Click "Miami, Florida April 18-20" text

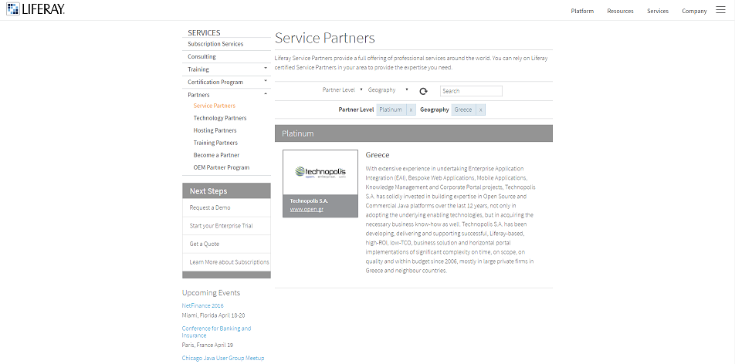213,315
